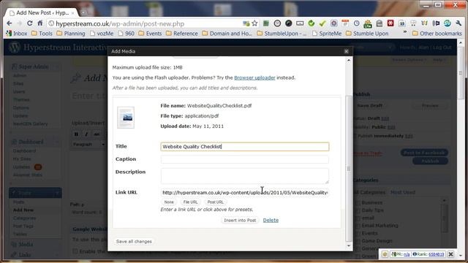Open the Planning bookmark folder
Screen dimensions: 468x263
click(x=71, y=34)
